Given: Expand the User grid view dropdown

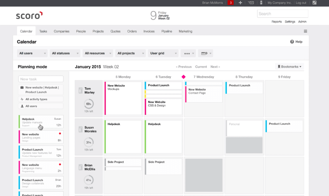Looking at the screenshot, I should [163, 53].
